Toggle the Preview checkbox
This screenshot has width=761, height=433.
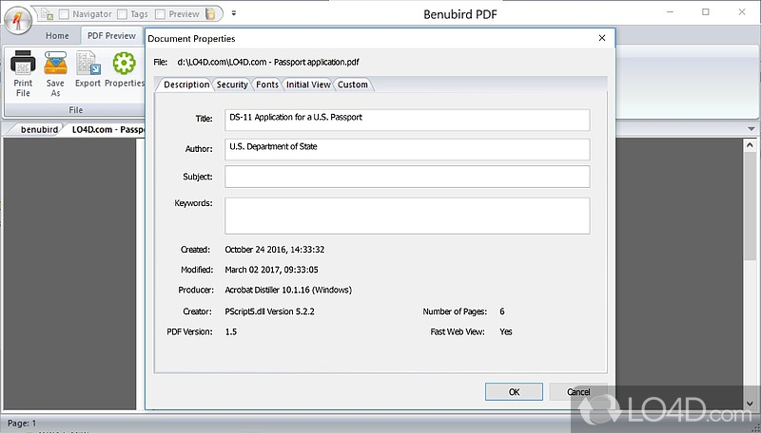point(161,14)
